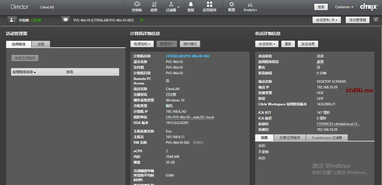
Task: Open the CtxAdmin account menu
Action: (344, 7)
